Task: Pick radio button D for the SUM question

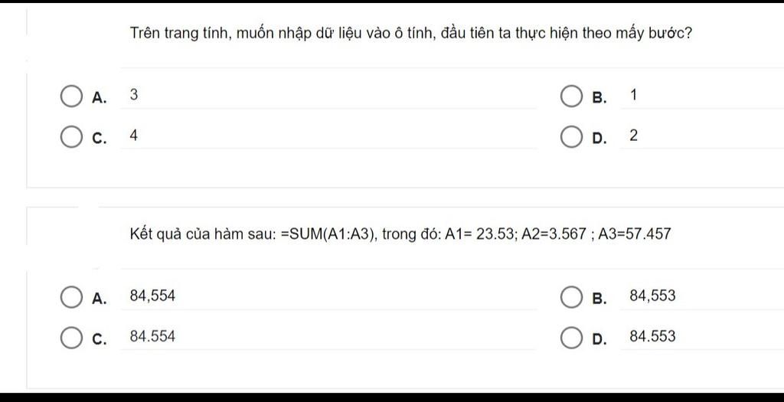Action: click(570, 338)
